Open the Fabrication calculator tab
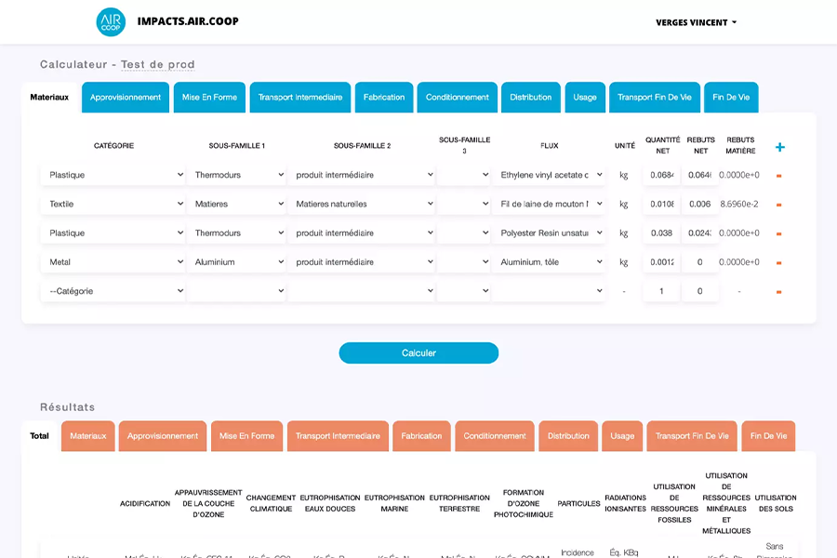Image resolution: width=837 pixels, height=558 pixels. click(383, 98)
